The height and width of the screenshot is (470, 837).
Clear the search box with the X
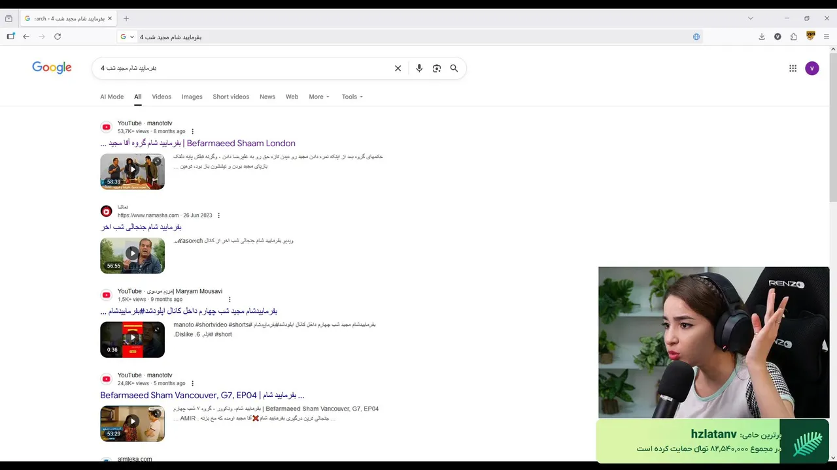(x=398, y=68)
